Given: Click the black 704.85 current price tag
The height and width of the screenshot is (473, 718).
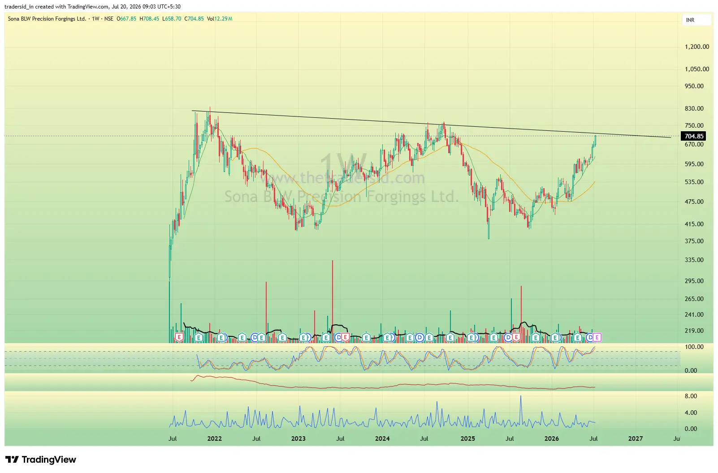Looking at the screenshot, I should (x=694, y=136).
